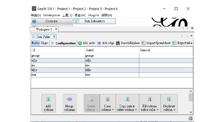217x122 pixels.
Task: Expand the Clear column dropdown arrow
Action: tap(113, 110)
